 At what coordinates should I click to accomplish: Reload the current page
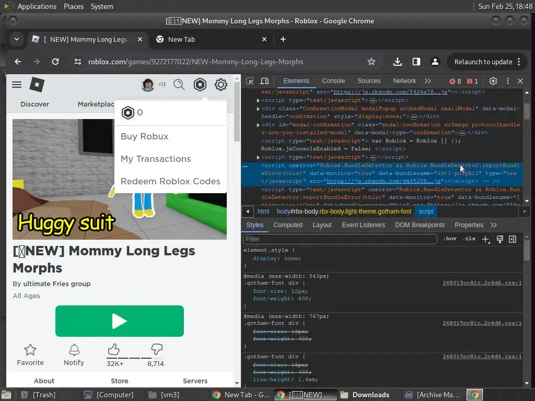[55, 62]
